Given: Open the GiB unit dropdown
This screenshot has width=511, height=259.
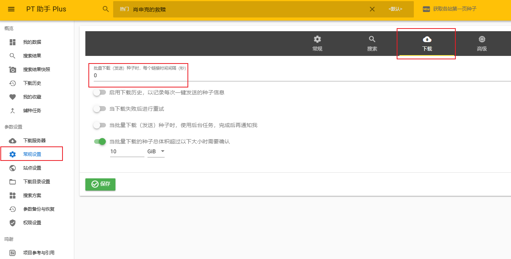Looking at the screenshot, I should 156,151.
